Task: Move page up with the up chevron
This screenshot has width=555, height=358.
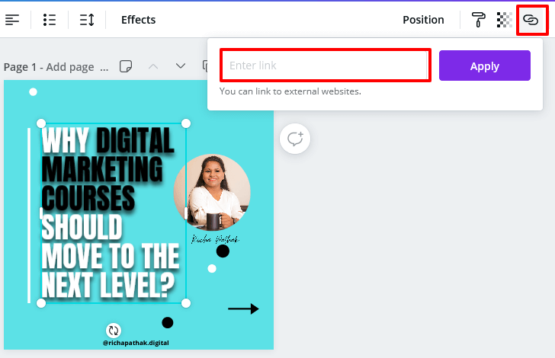Action: click(153, 66)
